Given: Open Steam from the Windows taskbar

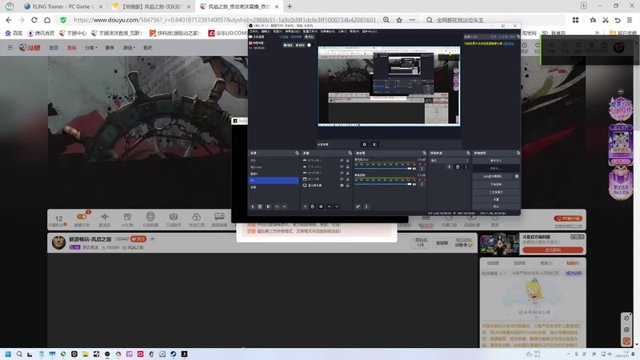Looking at the screenshot, I should (174, 354).
